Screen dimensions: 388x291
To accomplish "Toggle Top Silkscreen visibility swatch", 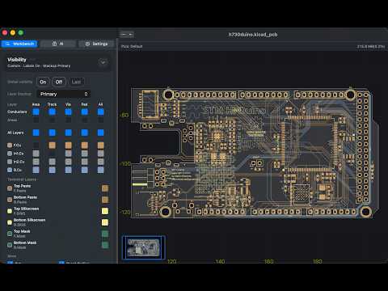I will [105, 211].
